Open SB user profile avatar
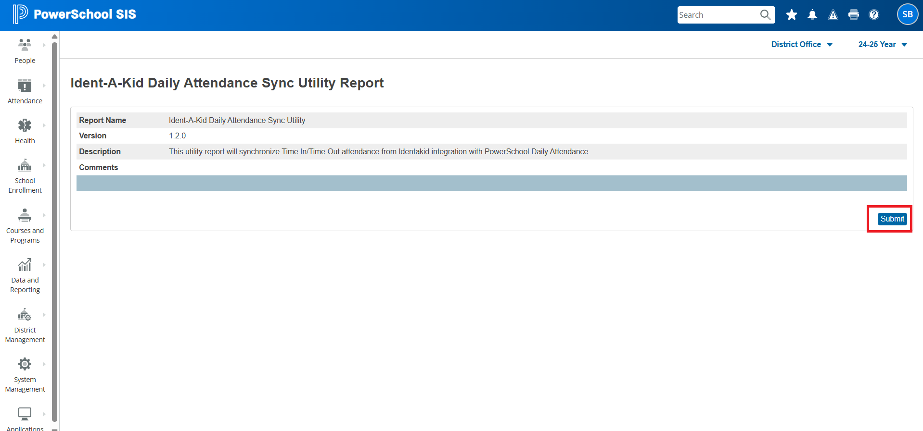The width and height of the screenshot is (923, 431). (908, 14)
